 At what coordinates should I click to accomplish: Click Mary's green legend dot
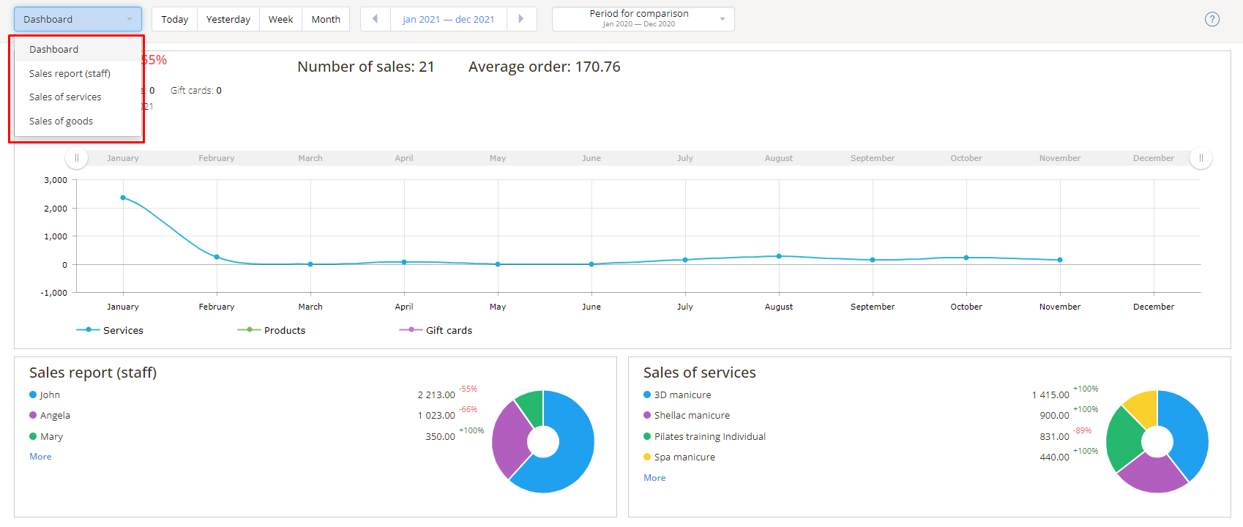[x=33, y=436]
